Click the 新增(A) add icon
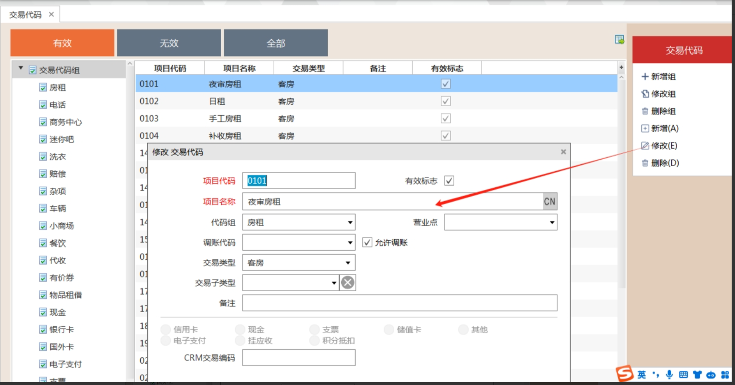Screen dimensions: 735x385 (x=645, y=128)
